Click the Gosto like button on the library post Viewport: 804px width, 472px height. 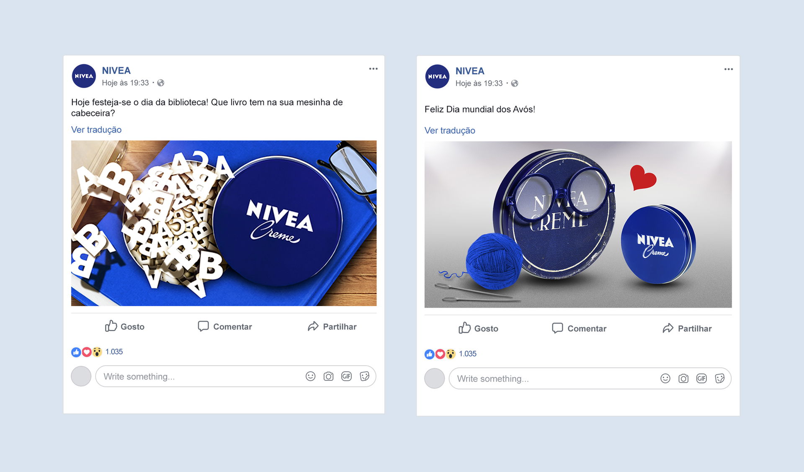pos(124,327)
